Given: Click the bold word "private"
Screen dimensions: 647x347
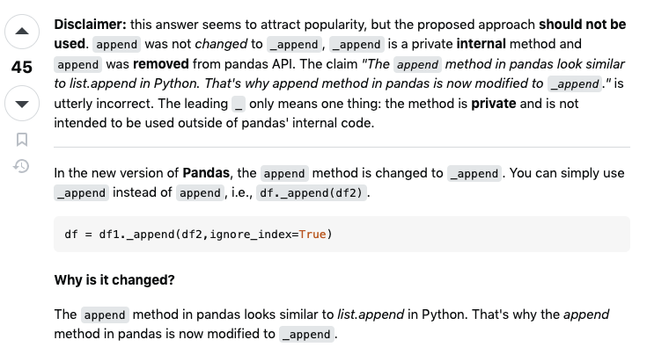Looking at the screenshot, I should point(494,104).
